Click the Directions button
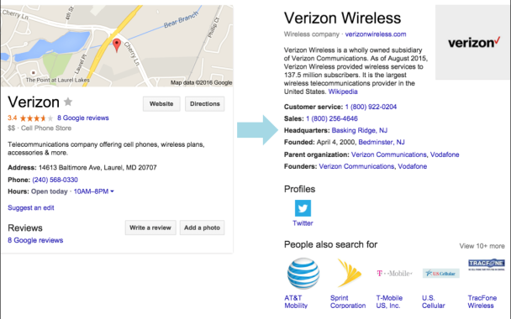The image size is (511, 319). click(205, 104)
